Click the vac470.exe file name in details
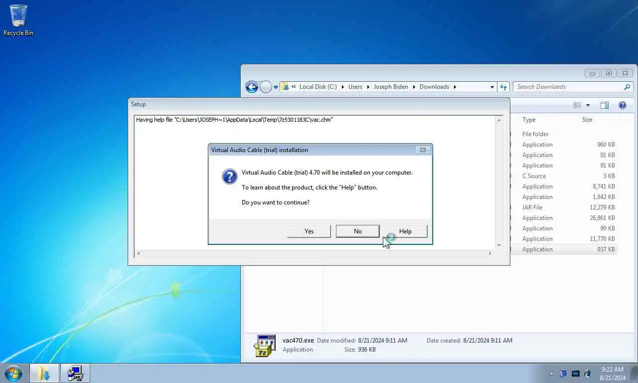 coord(298,341)
